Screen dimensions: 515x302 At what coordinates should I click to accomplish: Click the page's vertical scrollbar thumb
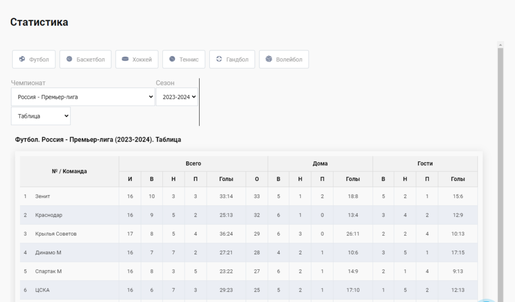[500, 174]
